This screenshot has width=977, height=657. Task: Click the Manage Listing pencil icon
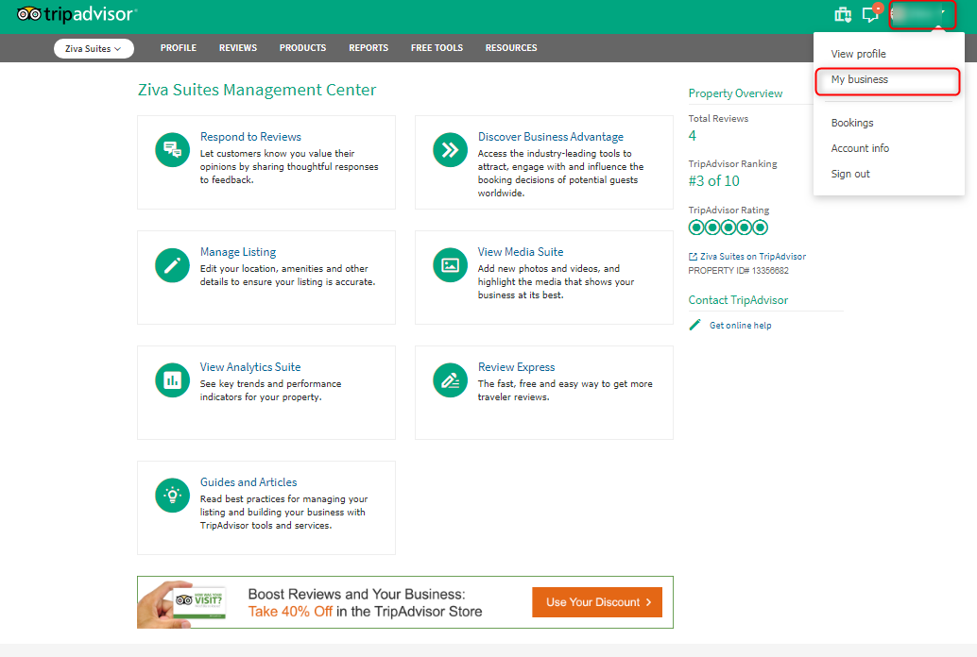point(172,265)
